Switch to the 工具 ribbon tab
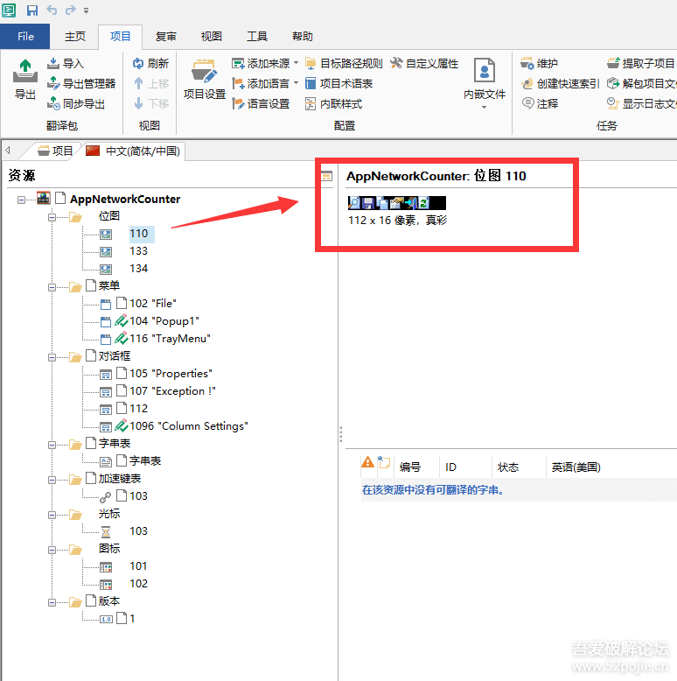Image resolution: width=677 pixels, height=681 pixels. tap(257, 37)
